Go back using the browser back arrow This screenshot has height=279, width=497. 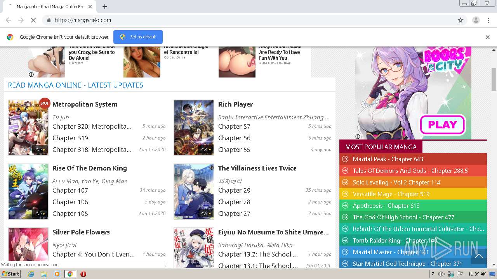[x=9, y=20]
